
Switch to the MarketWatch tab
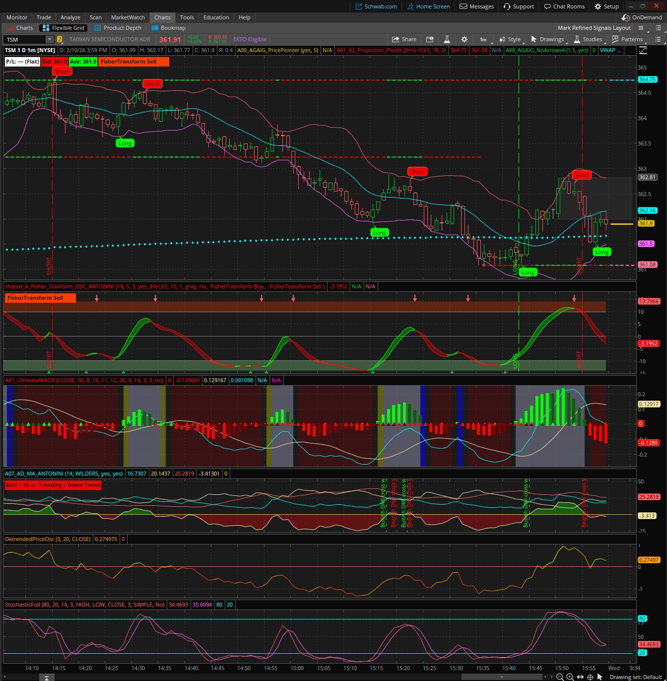tap(128, 17)
